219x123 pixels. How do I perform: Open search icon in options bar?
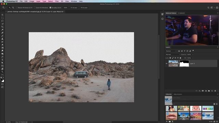(208, 8)
